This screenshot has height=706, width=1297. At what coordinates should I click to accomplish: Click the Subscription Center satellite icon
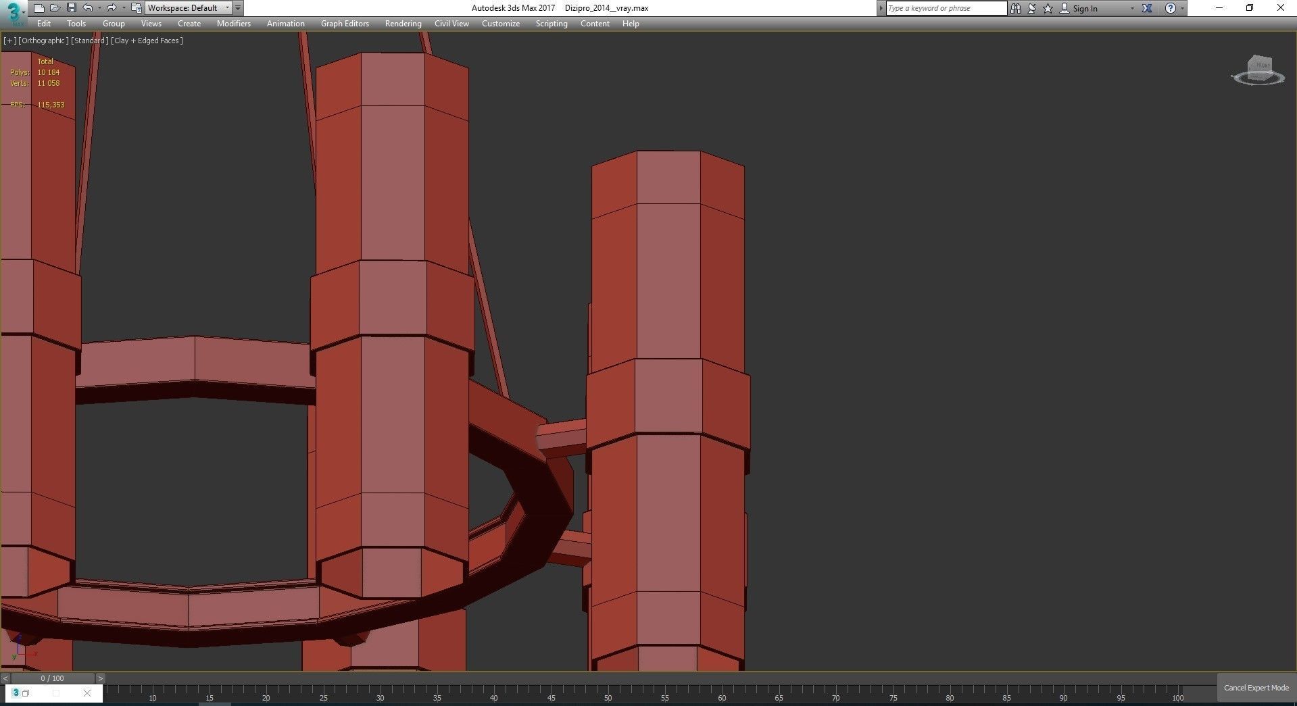[1032, 8]
